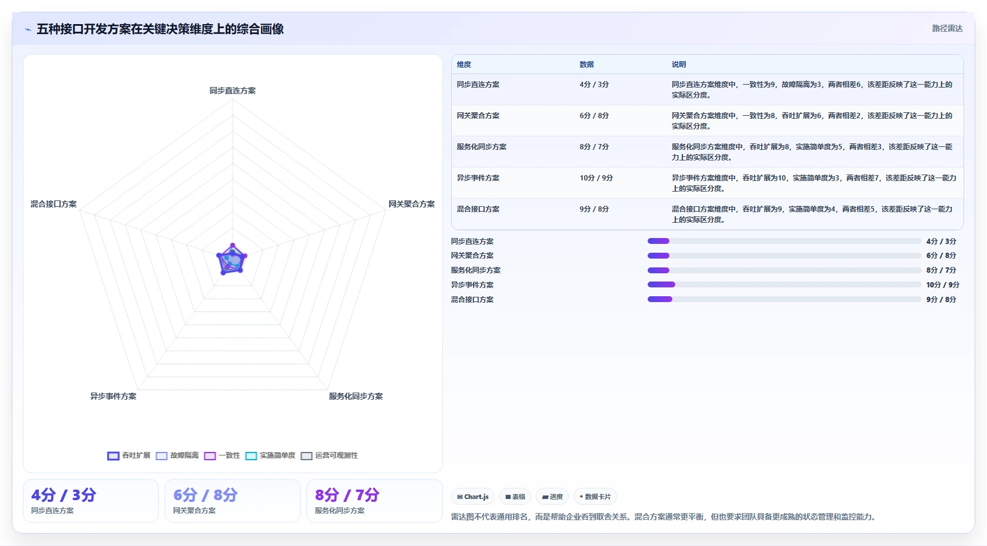Click the arrow icon beside the dashboard title

tap(28, 29)
